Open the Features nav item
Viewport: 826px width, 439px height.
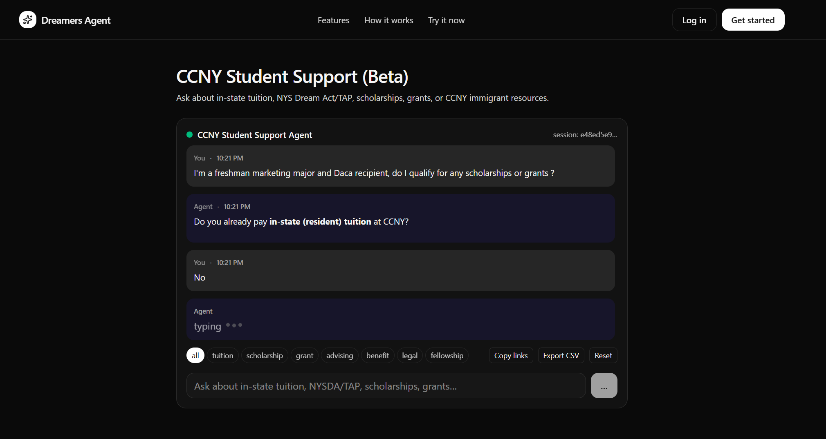pos(333,20)
